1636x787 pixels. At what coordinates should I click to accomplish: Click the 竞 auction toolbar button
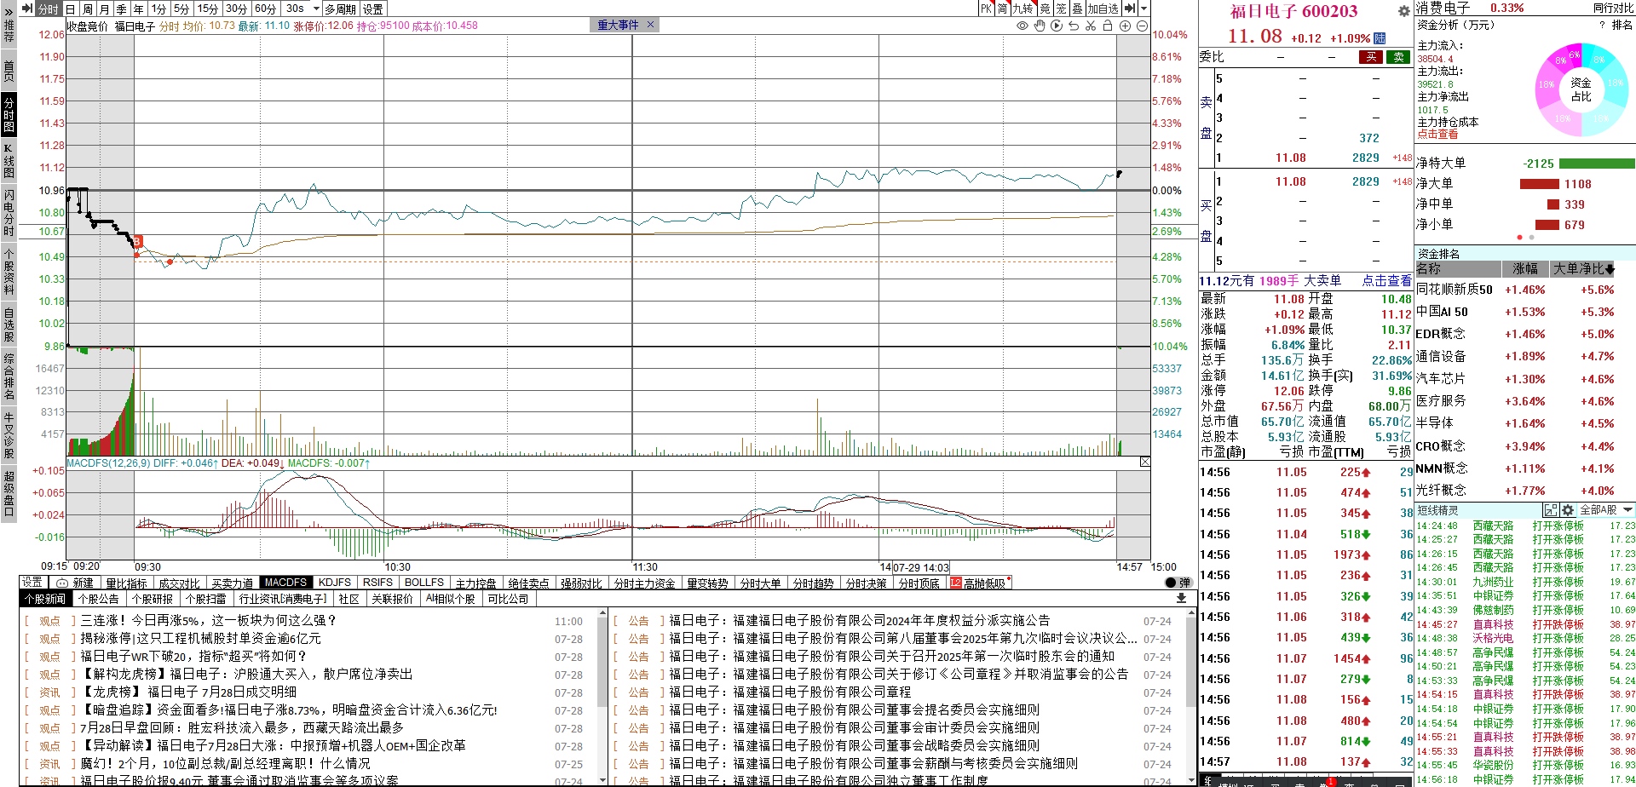coord(1045,9)
